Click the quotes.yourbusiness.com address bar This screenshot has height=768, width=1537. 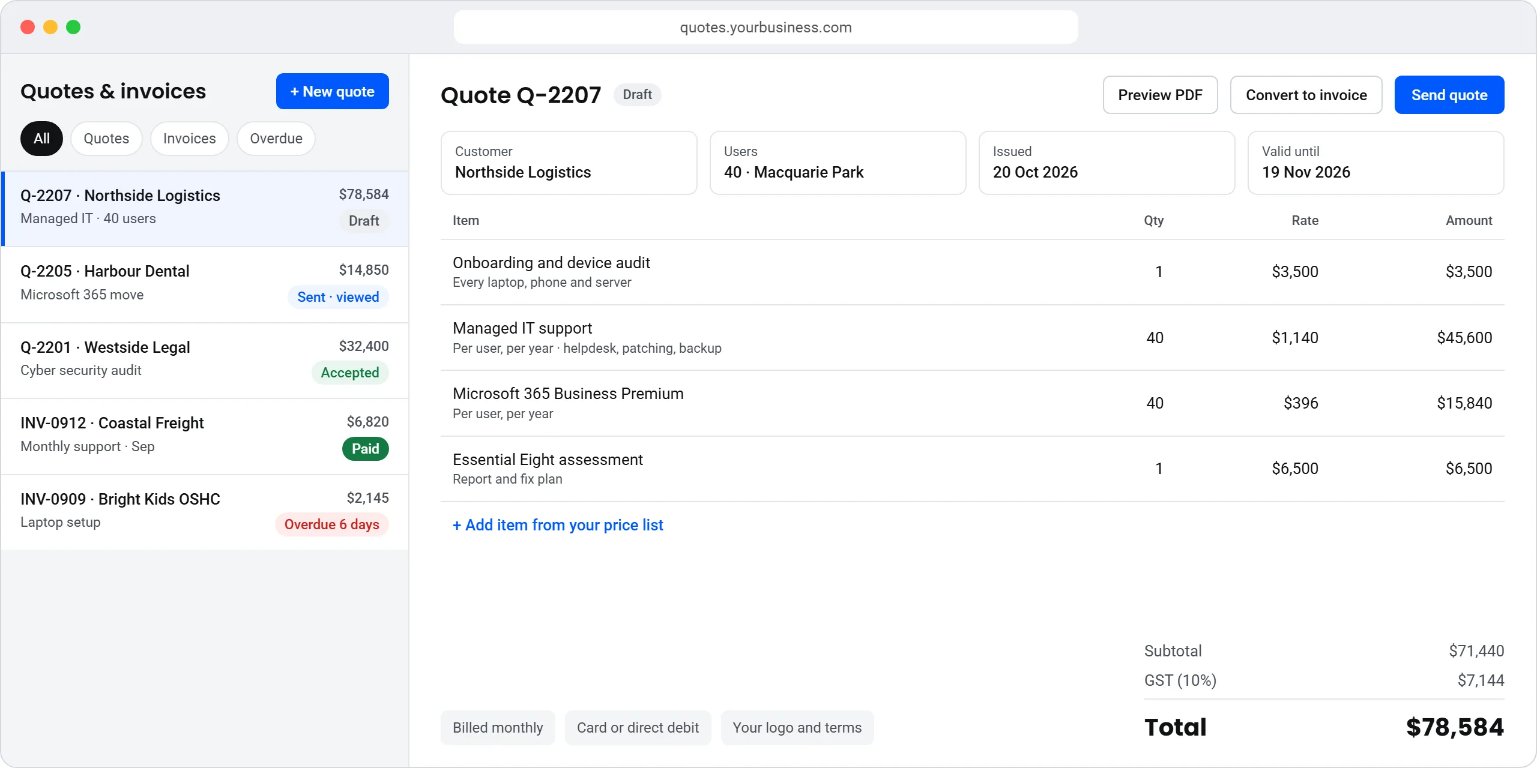pyautogui.click(x=765, y=27)
